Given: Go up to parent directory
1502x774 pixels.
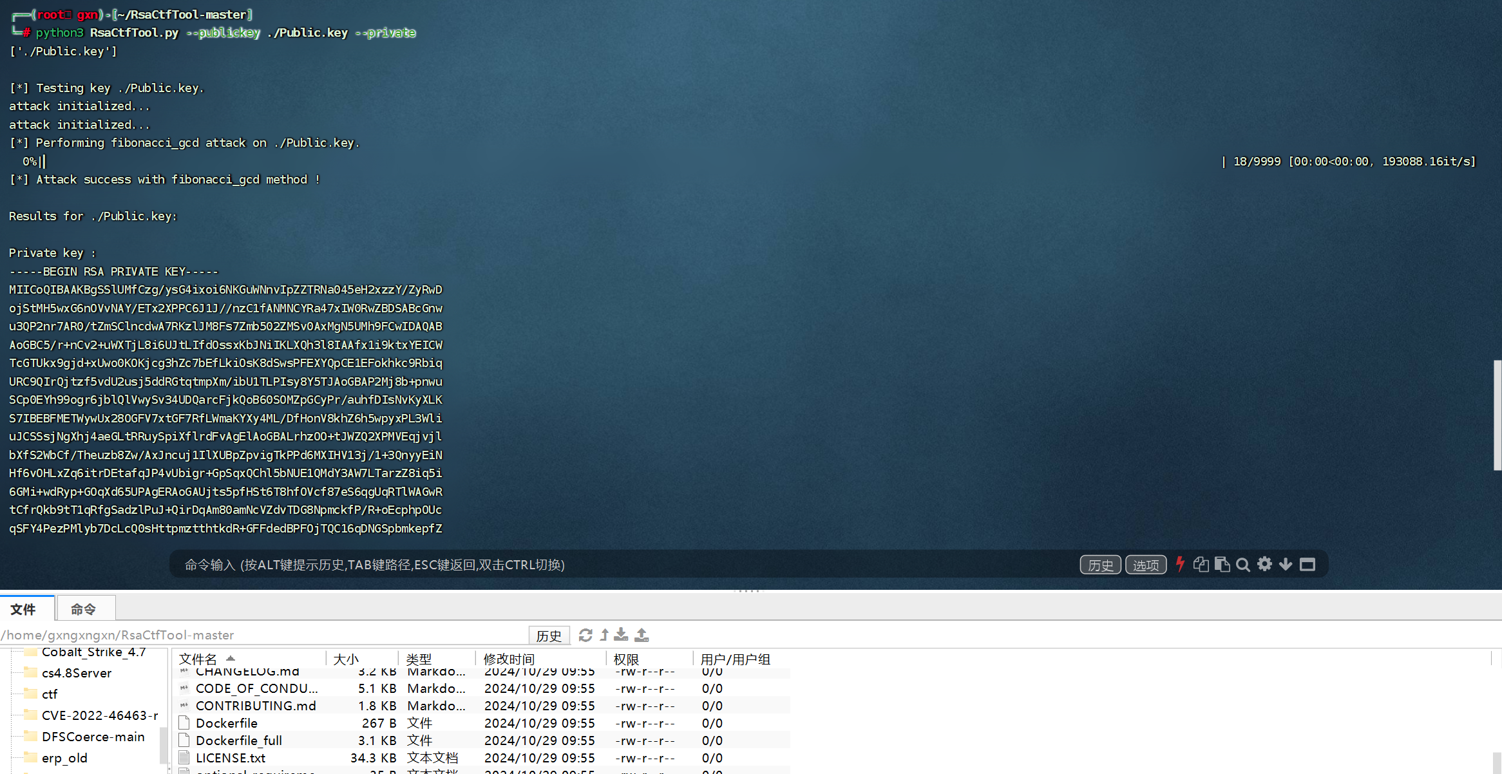Looking at the screenshot, I should click(x=604, y=636).
